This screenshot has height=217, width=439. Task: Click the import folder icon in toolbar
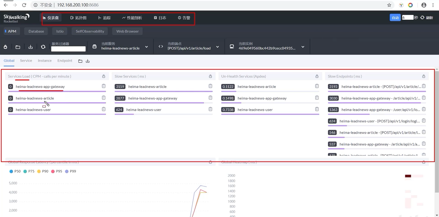pyautogui.click(x=18, y=47)
